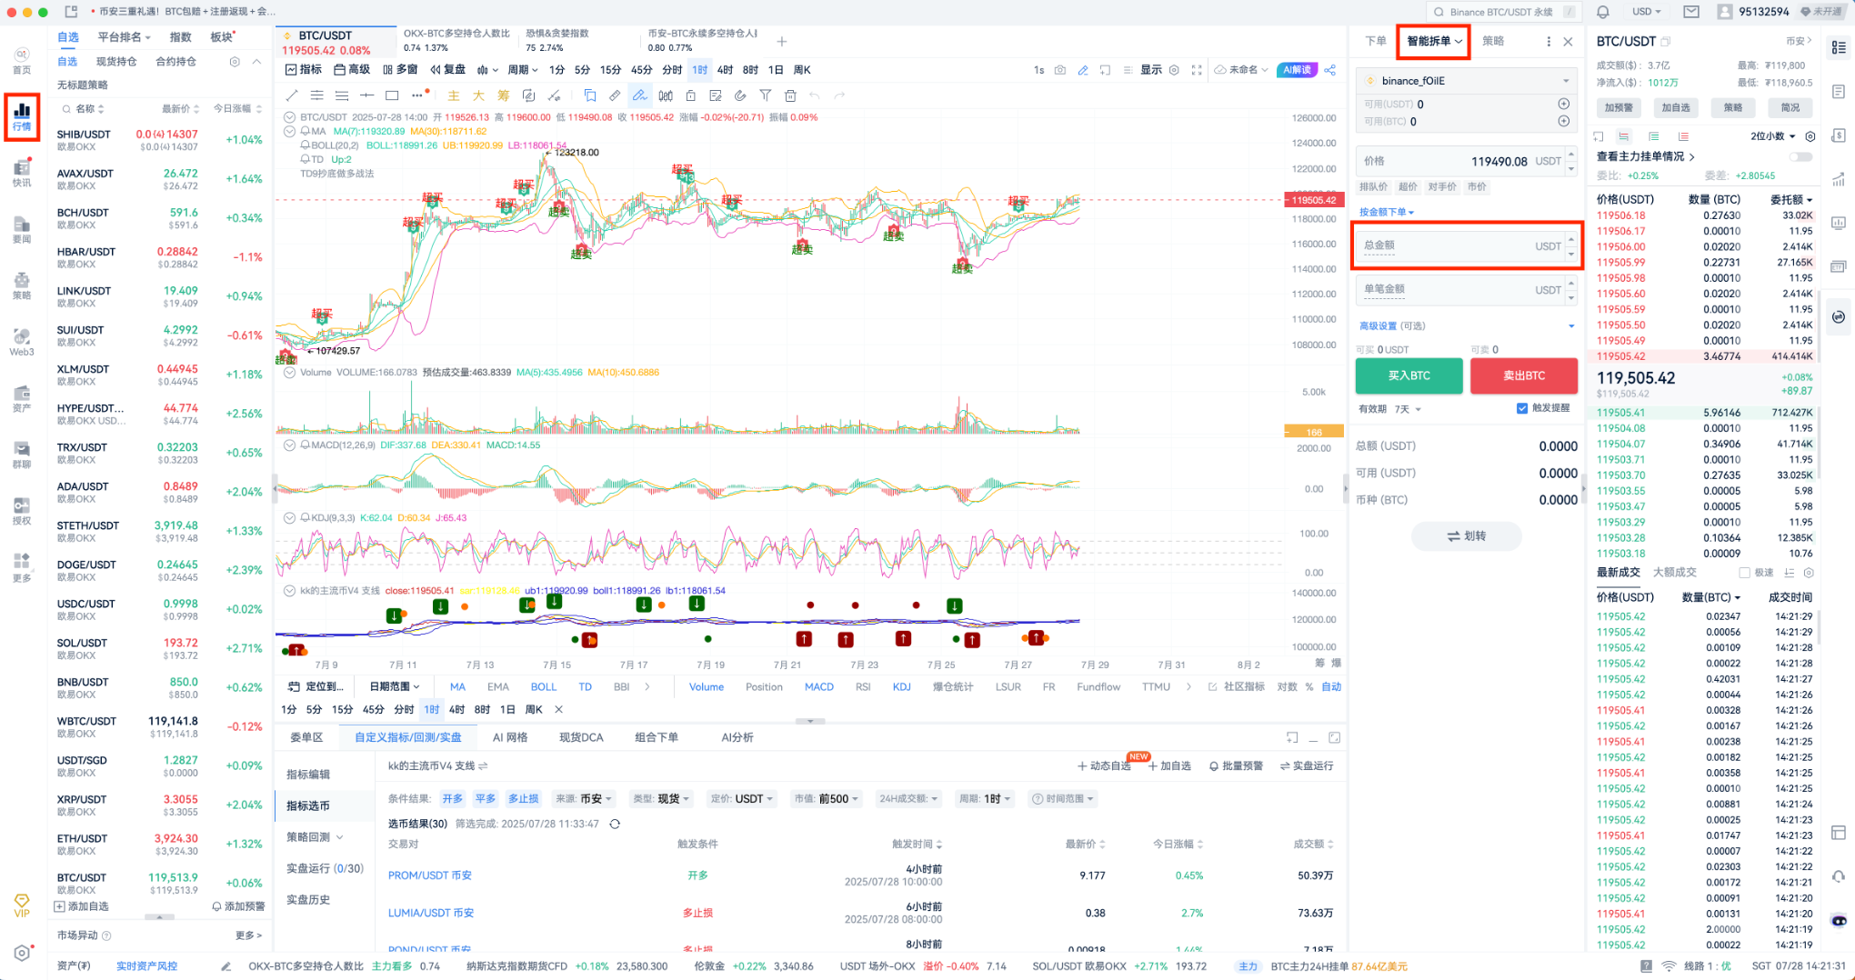The height and width of the screenshot is (980, 1855).
Task: Open chart settings hexagon icon next to 显示
Action: click(1174, 70)
